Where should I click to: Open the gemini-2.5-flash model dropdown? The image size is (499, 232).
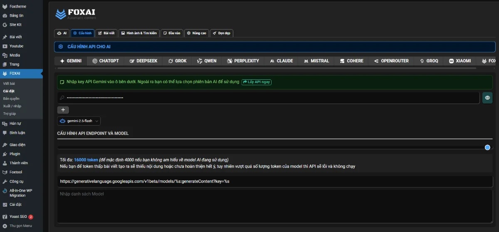point(79,121)
